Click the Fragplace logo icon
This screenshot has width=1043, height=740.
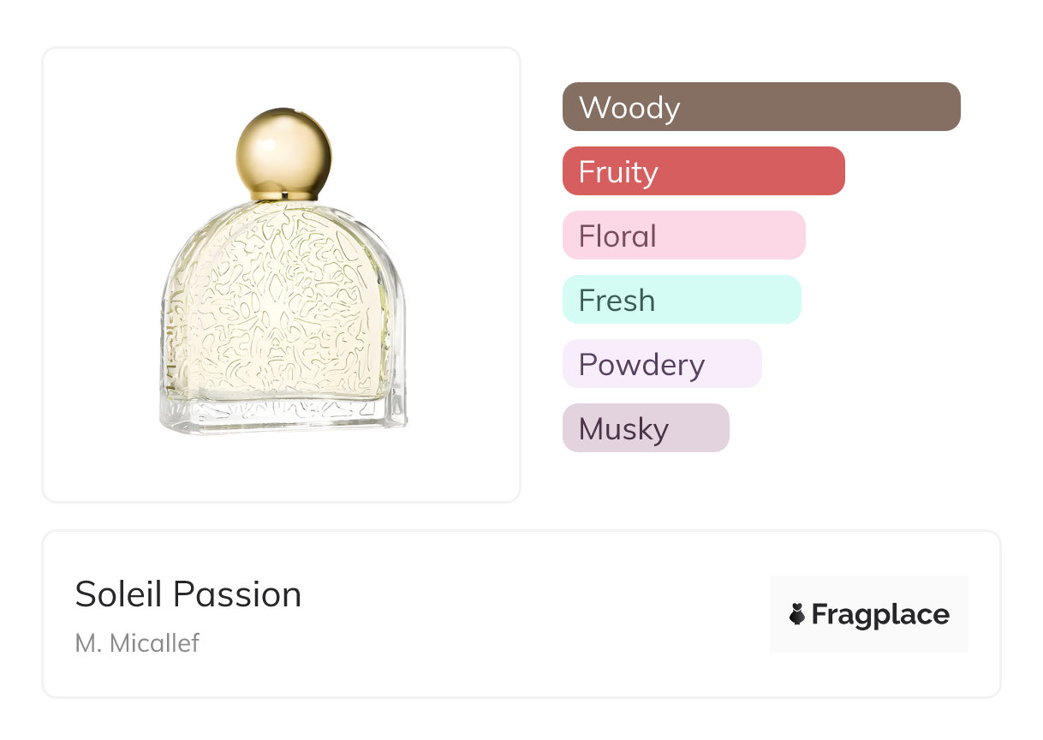797,614
